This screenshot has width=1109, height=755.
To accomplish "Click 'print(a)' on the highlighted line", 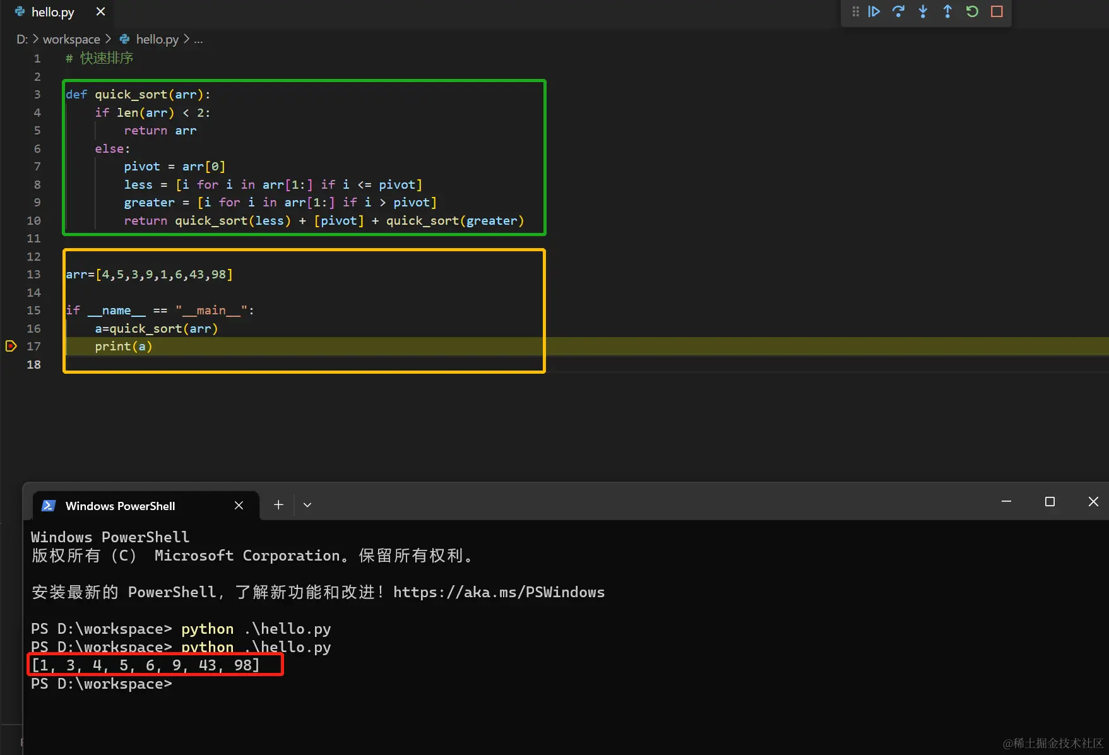I will click(124, 347).
